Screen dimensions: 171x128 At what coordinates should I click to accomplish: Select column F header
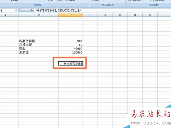pos(120,15)
